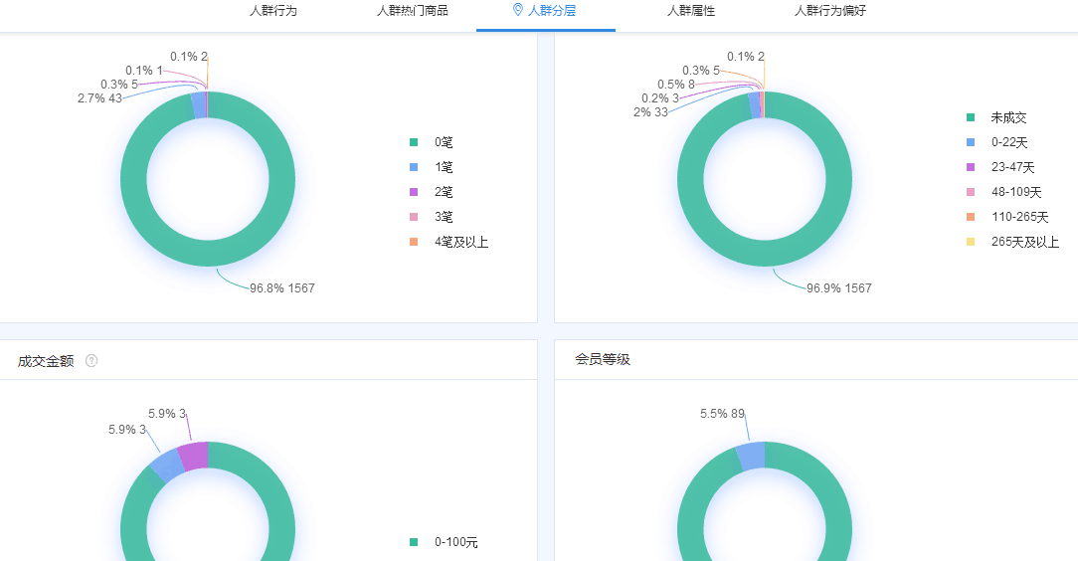Toggle the 110-265天 legend item
This screenshot has height=561, width=1078.
pos(1007,217)
